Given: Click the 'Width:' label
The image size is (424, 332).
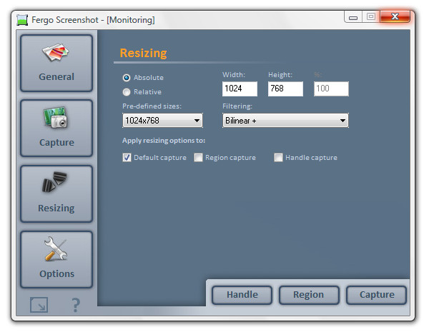Looking at the screenshot, I should 234,75.
